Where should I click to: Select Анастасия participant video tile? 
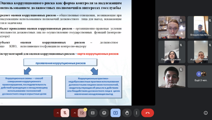[172, 27]
